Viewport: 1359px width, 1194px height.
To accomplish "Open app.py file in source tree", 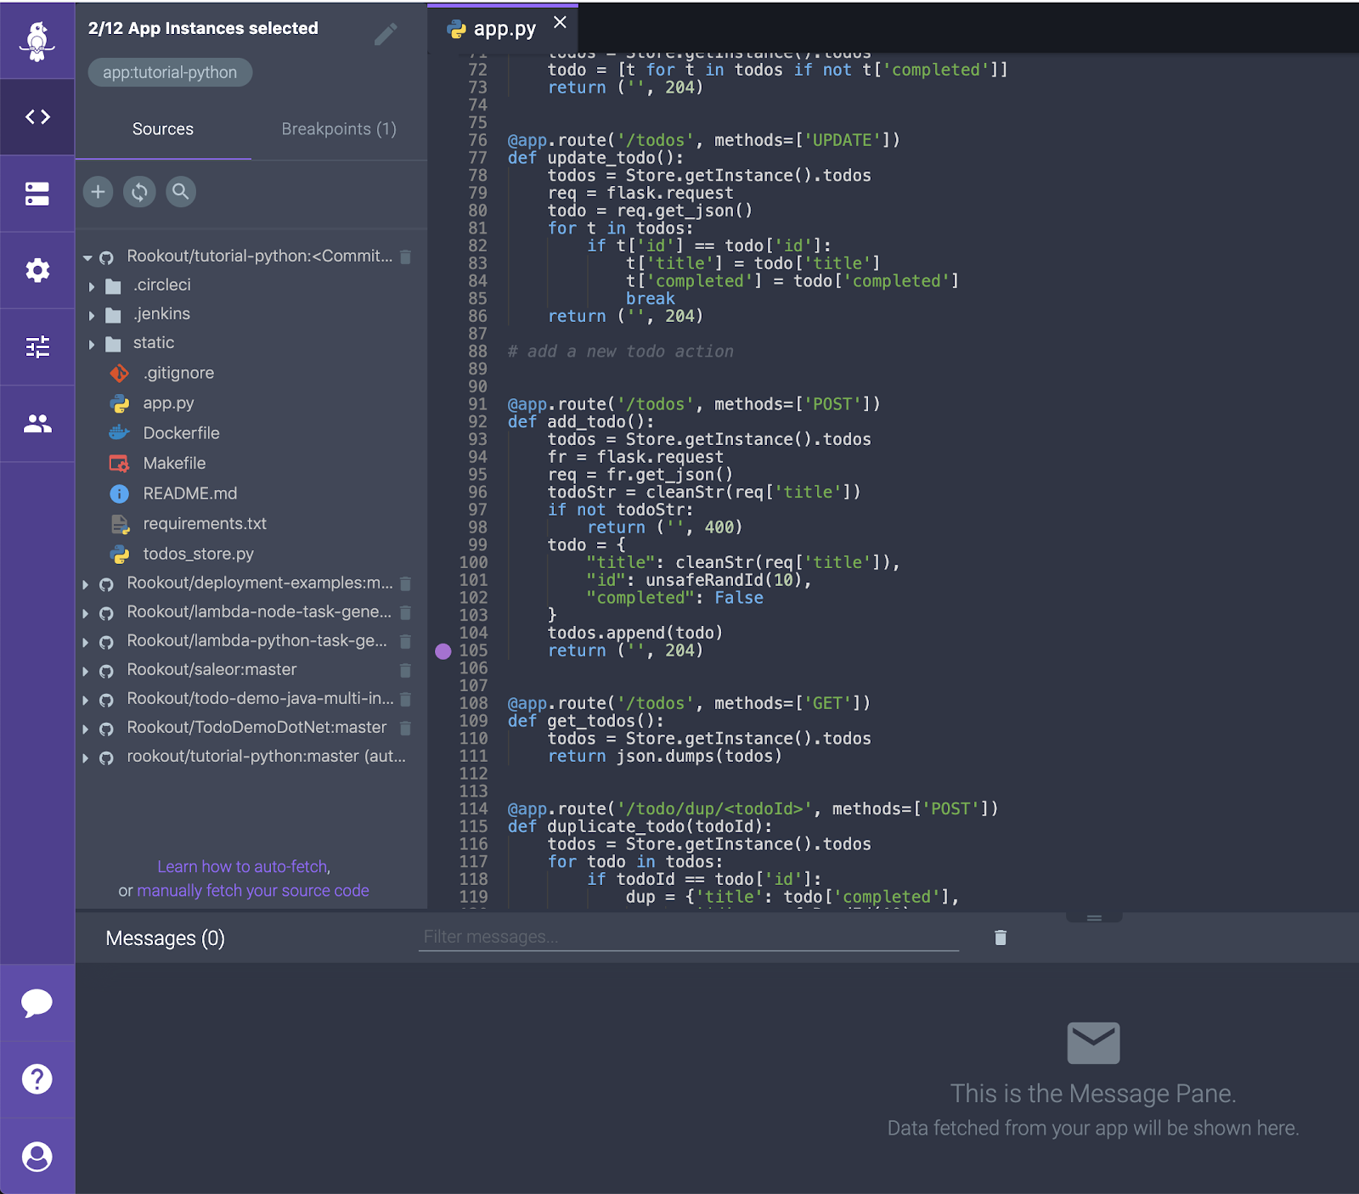I will click(x=168, y=403).
